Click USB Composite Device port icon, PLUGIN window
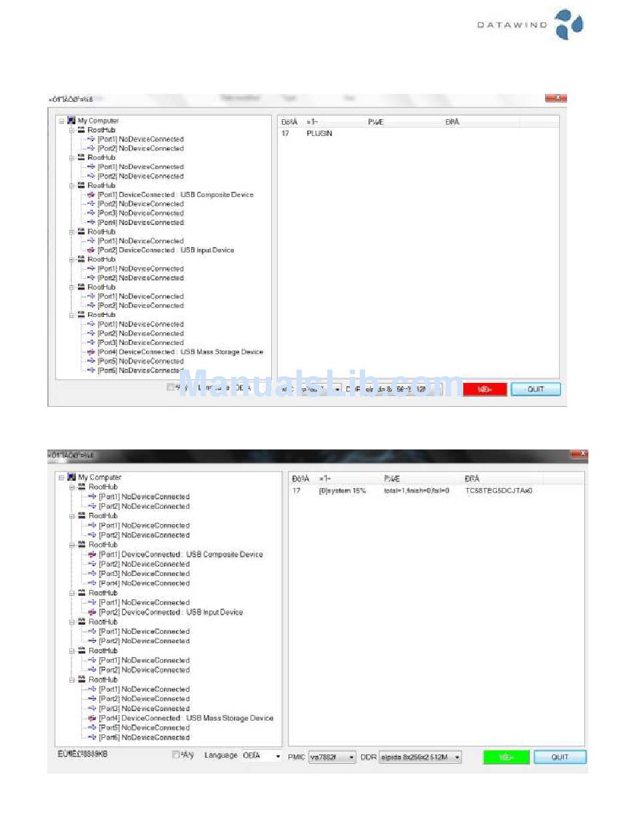Image resolution: width=633 pixels, height=839 pixels. (x=91, y=195)
